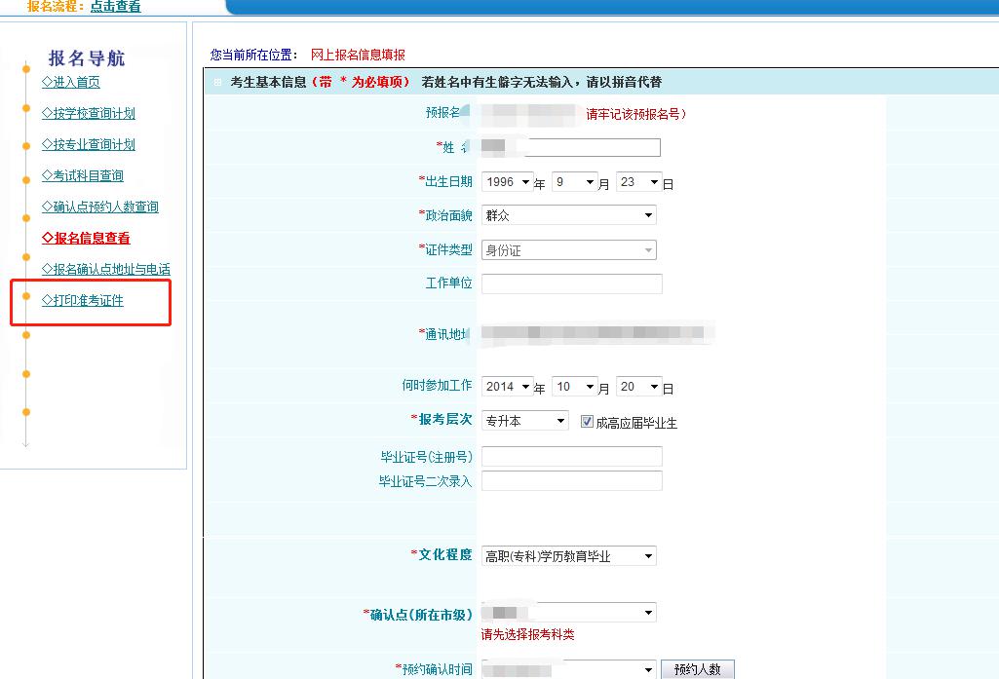
Task: Open 预约确认时间 dropdown
Action: 569,669
